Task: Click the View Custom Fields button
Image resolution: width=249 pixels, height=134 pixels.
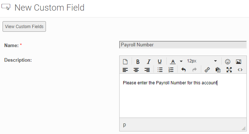Action: pos(24,27)
